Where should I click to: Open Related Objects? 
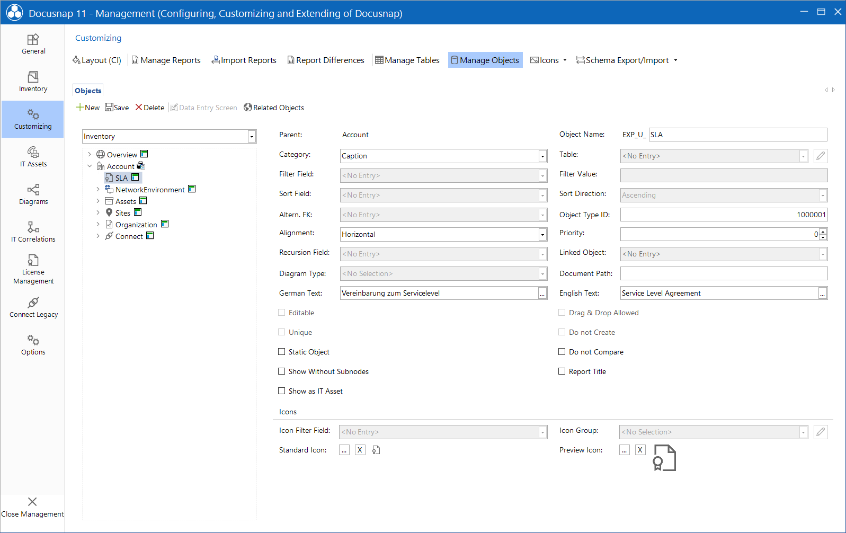tap(274, 108)
